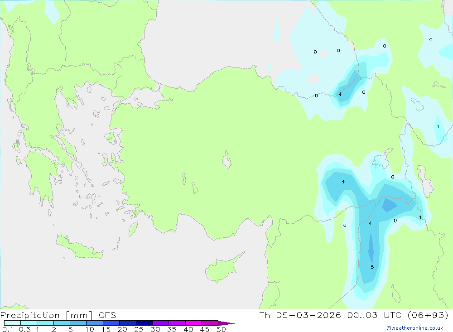453x332 pixels.
Task: Click the "Th 05-03-2026 00..03 UTC (06+93)" timestamp
Action: pyautogui.click(x=354, y=315)
